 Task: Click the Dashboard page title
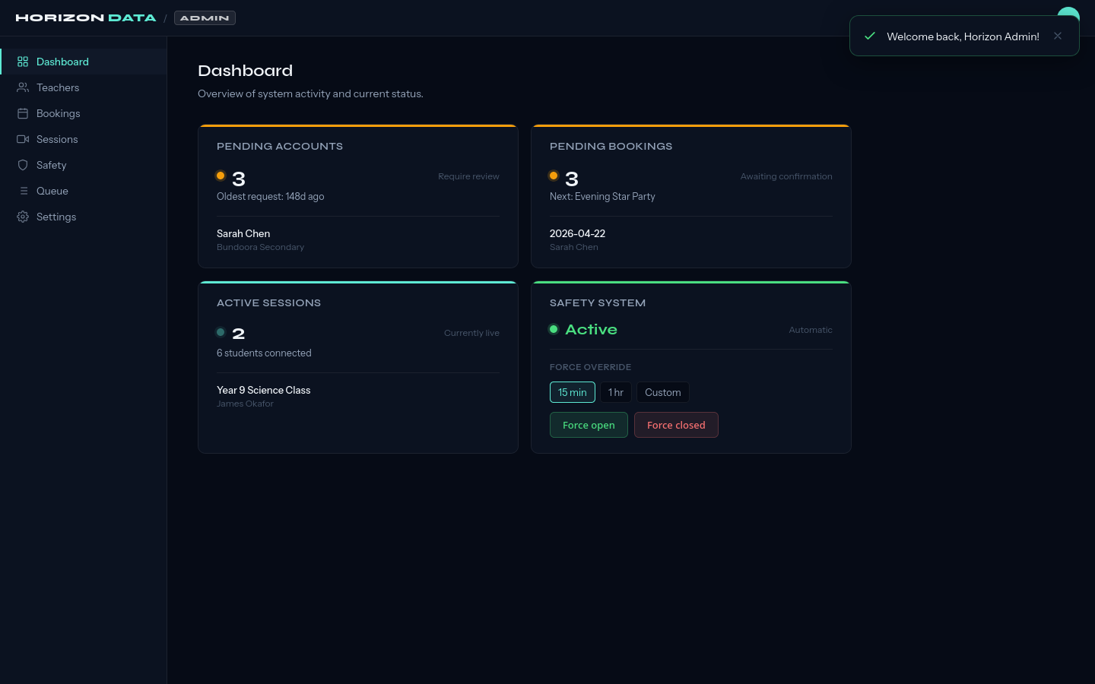point(245,71)
